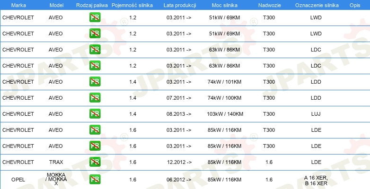The width and height of the screenshot is (370, 189).
Task: Click the Lata produkcji column header
Action: coord(179,4)
